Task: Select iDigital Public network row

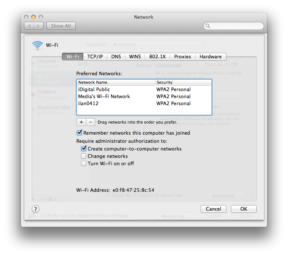Action: pyautogui.click(x=144, y=89)
